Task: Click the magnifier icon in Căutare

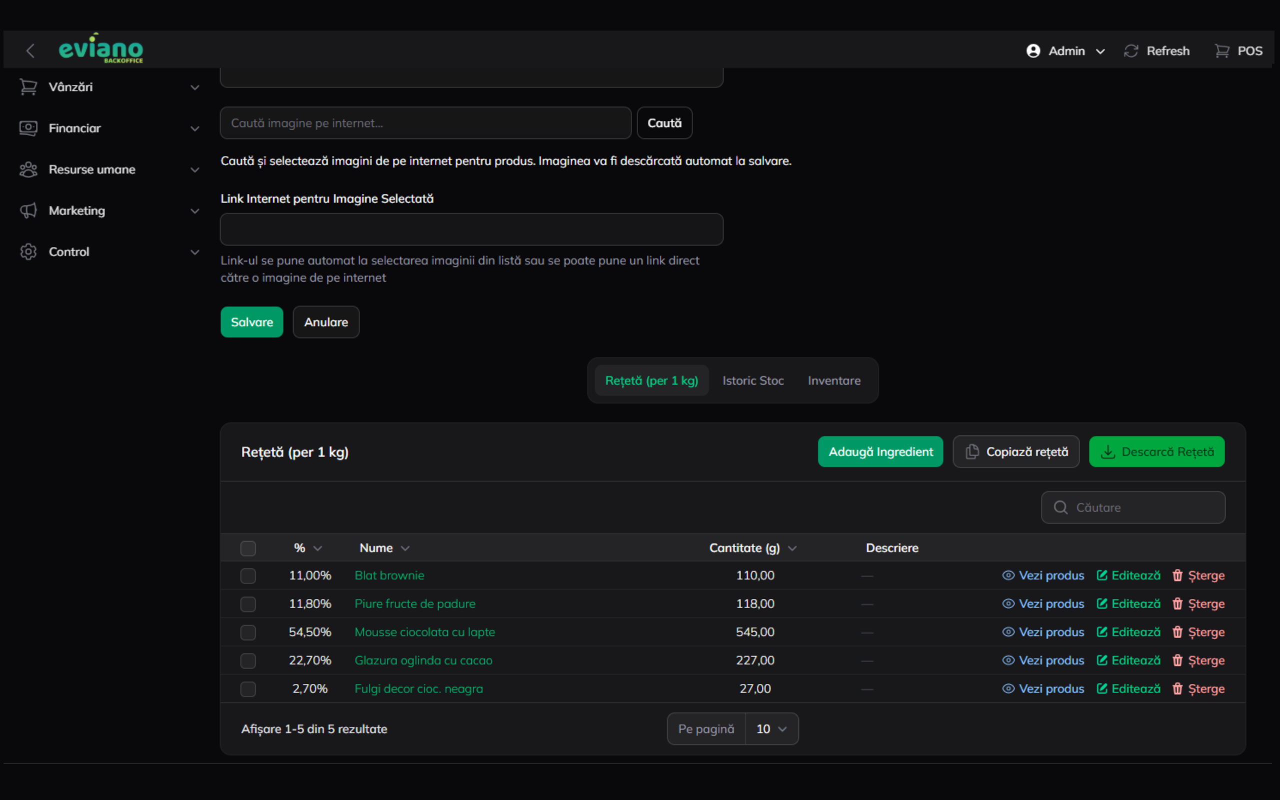Action: point(1060,507)
